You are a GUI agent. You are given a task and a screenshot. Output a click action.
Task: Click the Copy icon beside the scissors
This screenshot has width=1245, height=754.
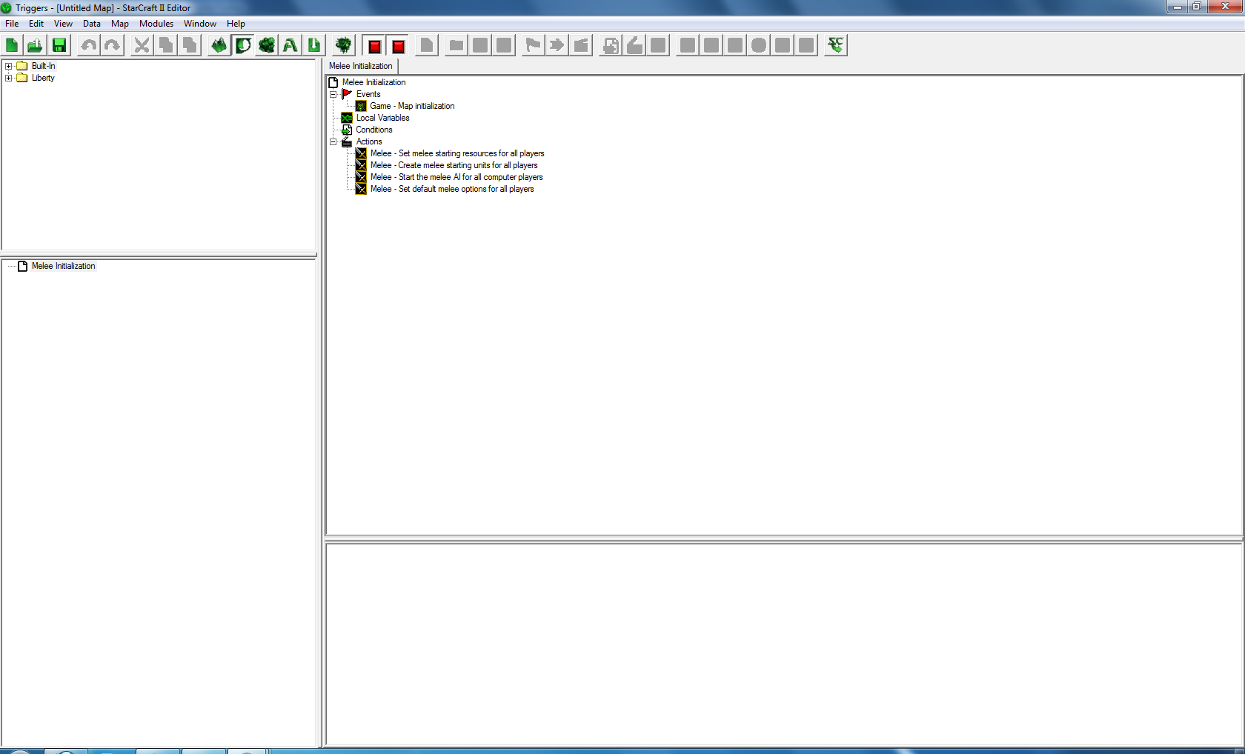[x=166, y=45]
